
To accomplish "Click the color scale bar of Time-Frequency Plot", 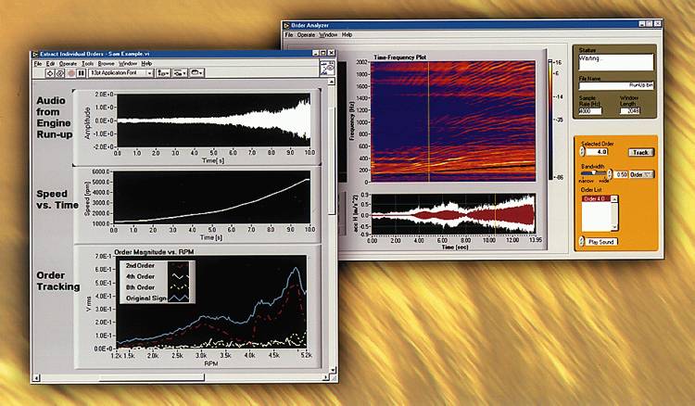I will 550,120.
